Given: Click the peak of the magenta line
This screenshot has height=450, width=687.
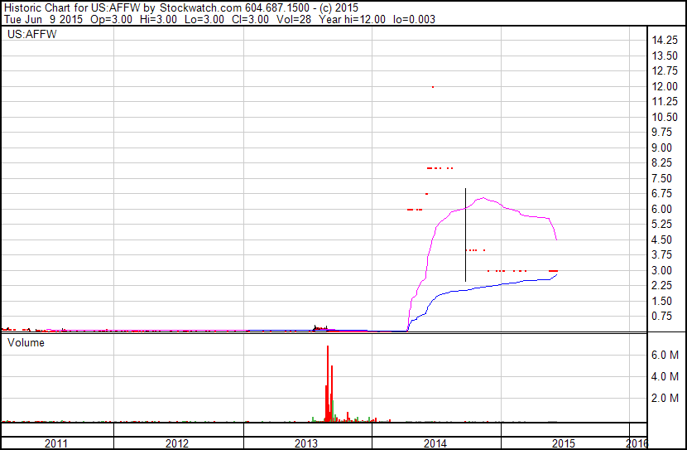Looking at the screenshot, I should pos(483,198).
